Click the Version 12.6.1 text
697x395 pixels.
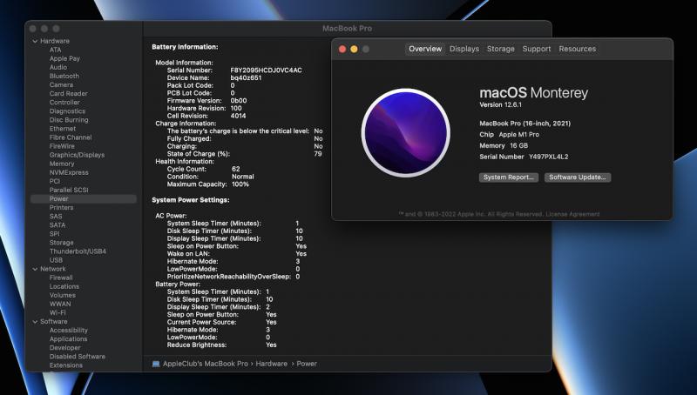[x=500, y=104]
